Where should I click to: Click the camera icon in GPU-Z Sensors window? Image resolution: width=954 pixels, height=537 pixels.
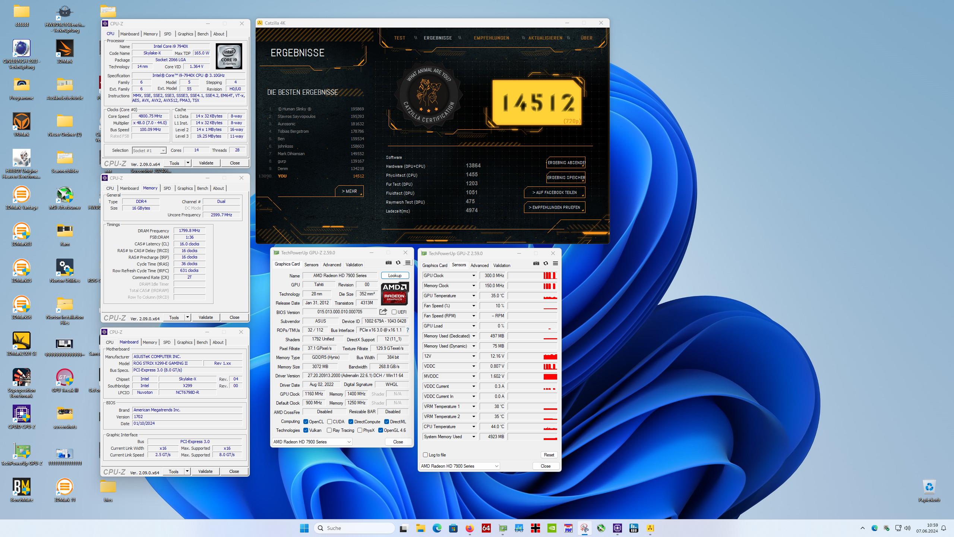[536, 264]
